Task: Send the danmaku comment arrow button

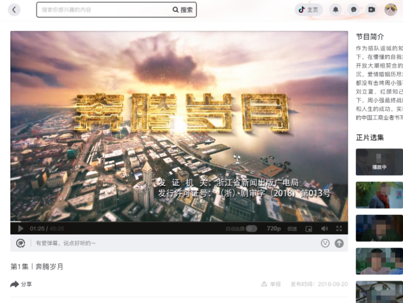Action: coord(339,243)
